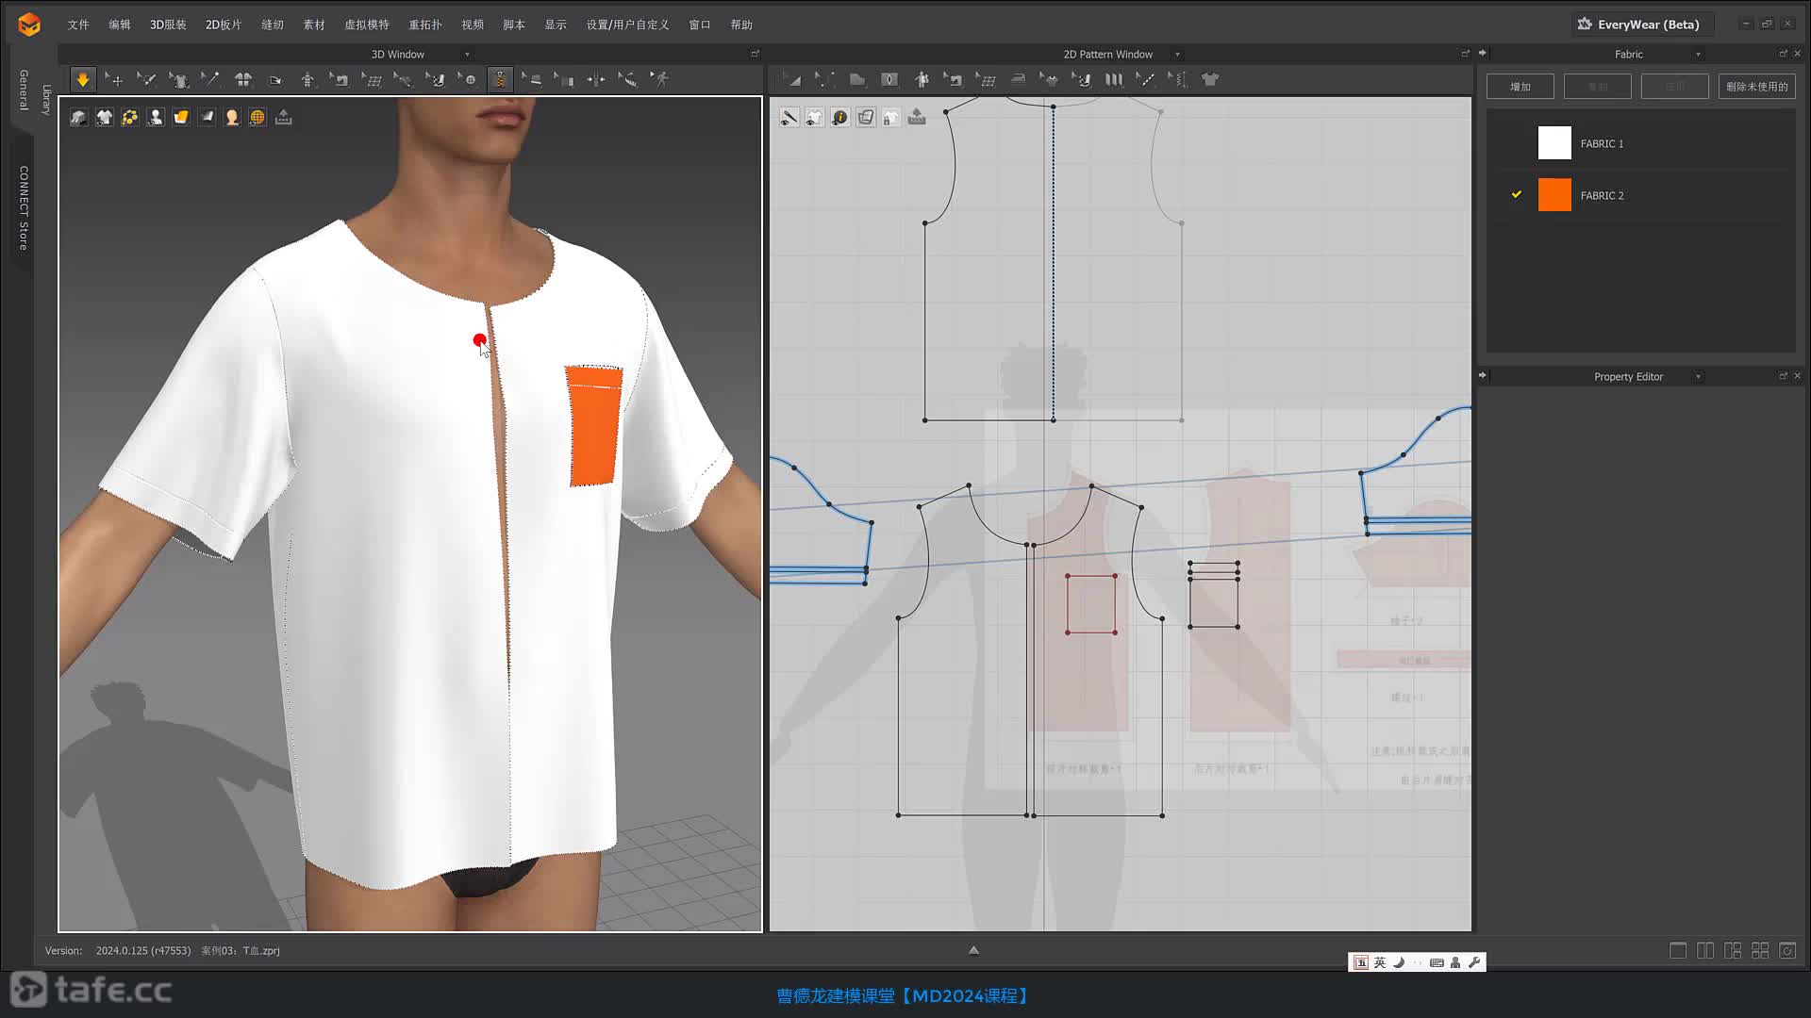Open the Fabric panel dropdown arrow
Viewport: 1811px width, 1018px height.
point(1698,55)
